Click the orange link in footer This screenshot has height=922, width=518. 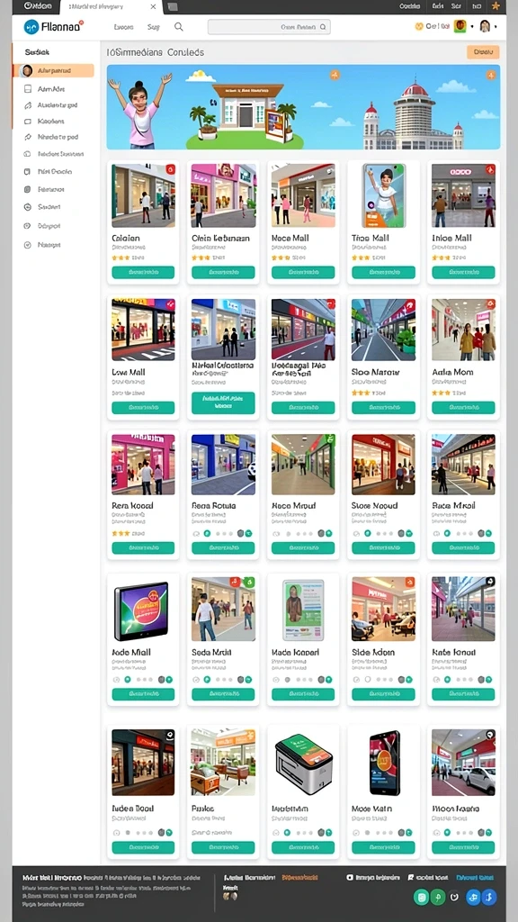300,877
